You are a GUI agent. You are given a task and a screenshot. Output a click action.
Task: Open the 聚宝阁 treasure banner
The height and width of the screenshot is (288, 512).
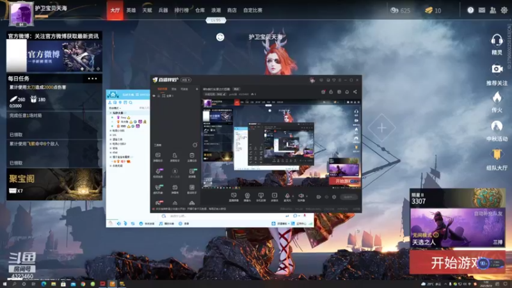click(x=54, y=184)
